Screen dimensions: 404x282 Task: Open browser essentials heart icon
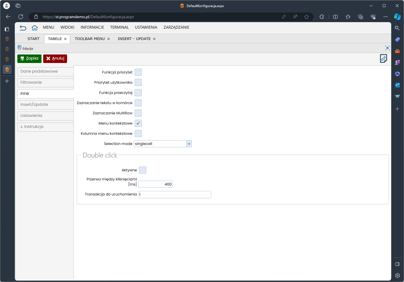pos(373,17)
